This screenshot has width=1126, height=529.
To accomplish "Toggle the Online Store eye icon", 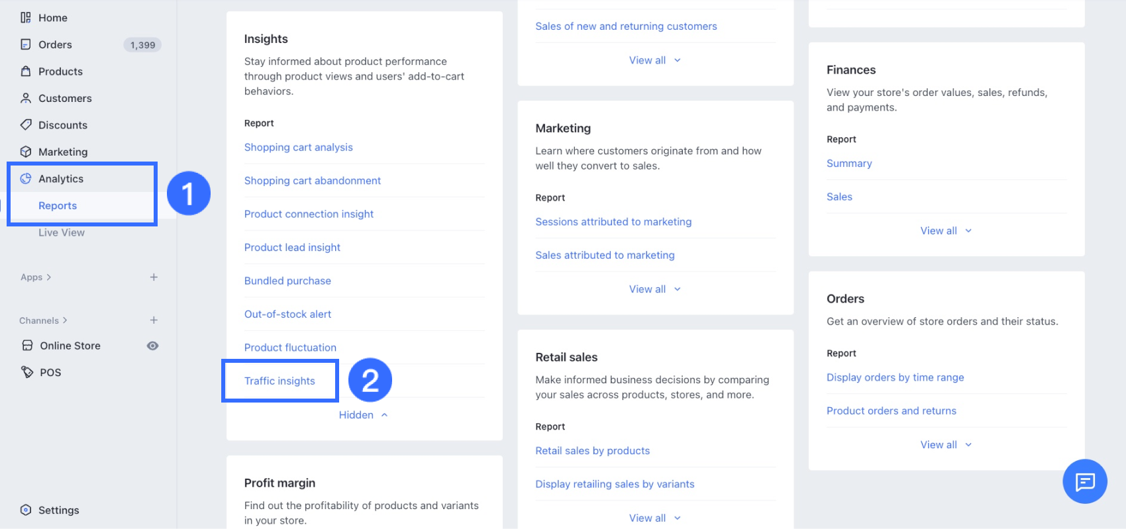I will point(152,346).
